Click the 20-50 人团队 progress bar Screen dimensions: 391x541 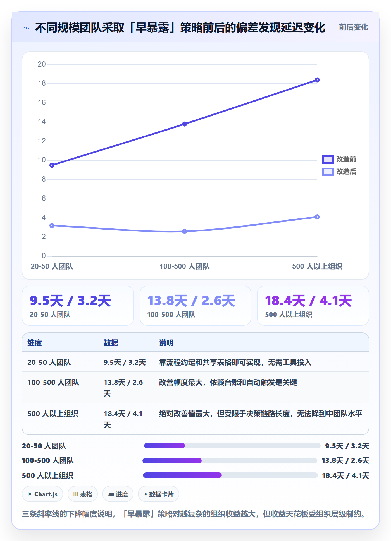(x=232, y=446)
